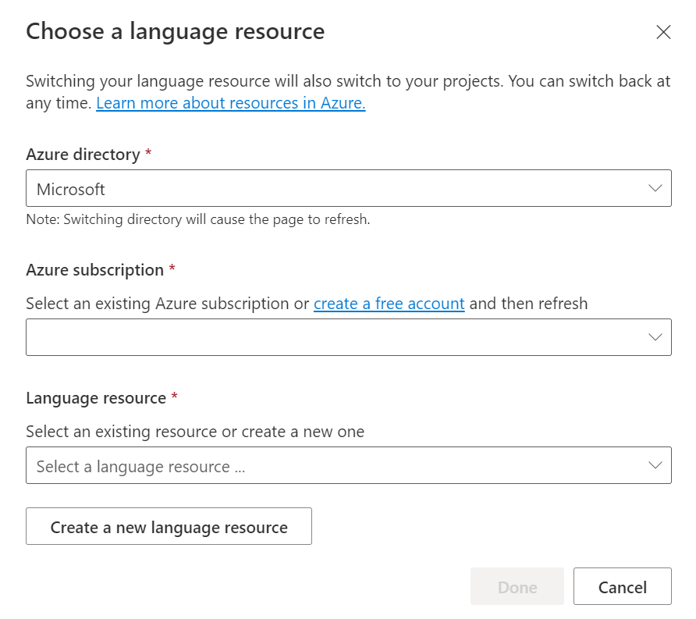The width and height of the screenshot is (696, 619).
Task: Click the disabled Done button
Action: click(x=517, y=586)
